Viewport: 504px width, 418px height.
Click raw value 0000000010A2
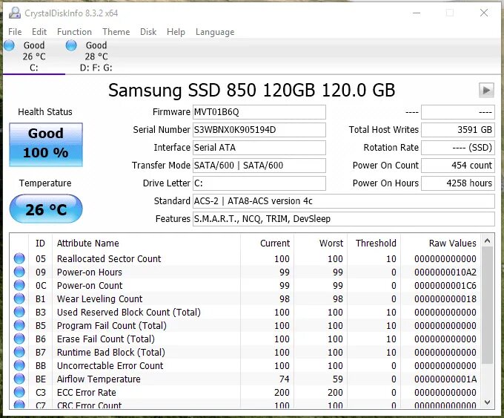pyautogui.click(x=445, y=272)
